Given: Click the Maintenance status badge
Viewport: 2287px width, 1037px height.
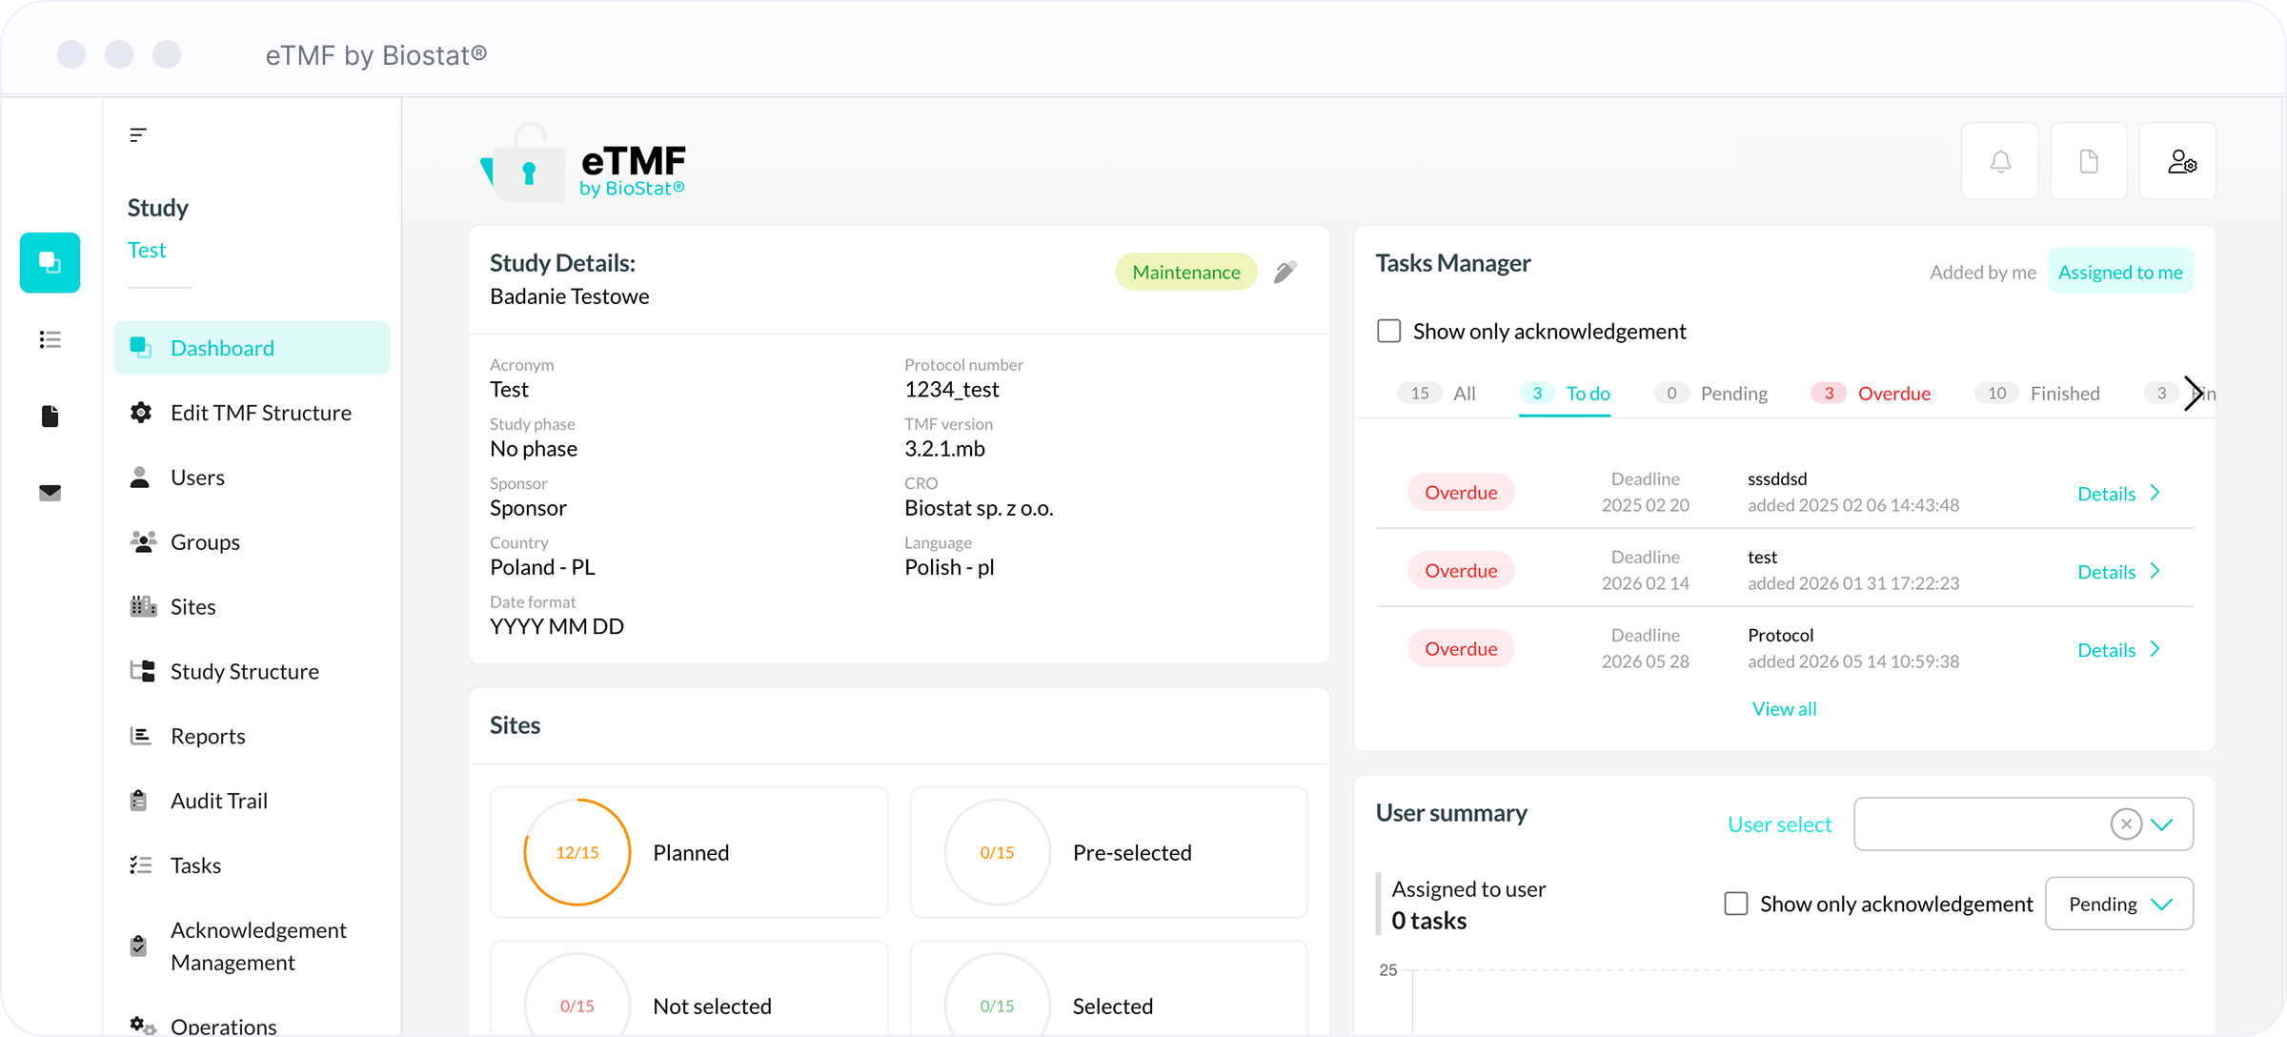Looking at the screenshot, I should tap(1186, 273).
